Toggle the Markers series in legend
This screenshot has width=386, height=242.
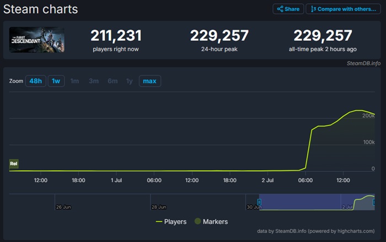click(211, 222)
